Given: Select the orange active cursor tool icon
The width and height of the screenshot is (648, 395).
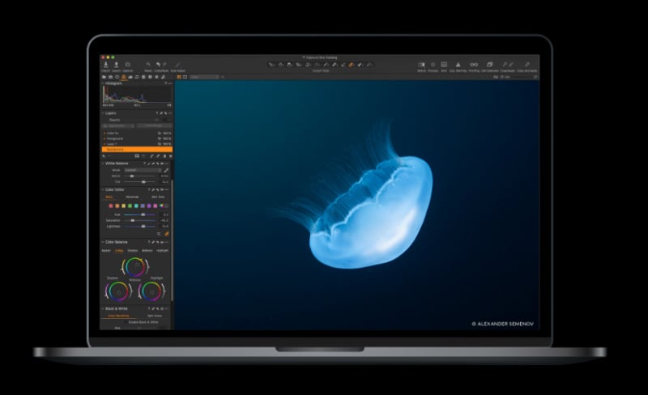Looking at the screenshot, I should coord(351,65).
